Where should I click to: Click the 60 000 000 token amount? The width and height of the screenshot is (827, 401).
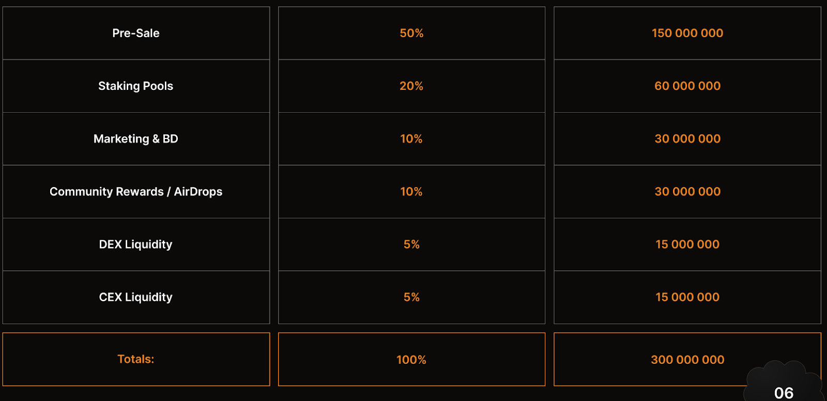[x=687, y=86]
